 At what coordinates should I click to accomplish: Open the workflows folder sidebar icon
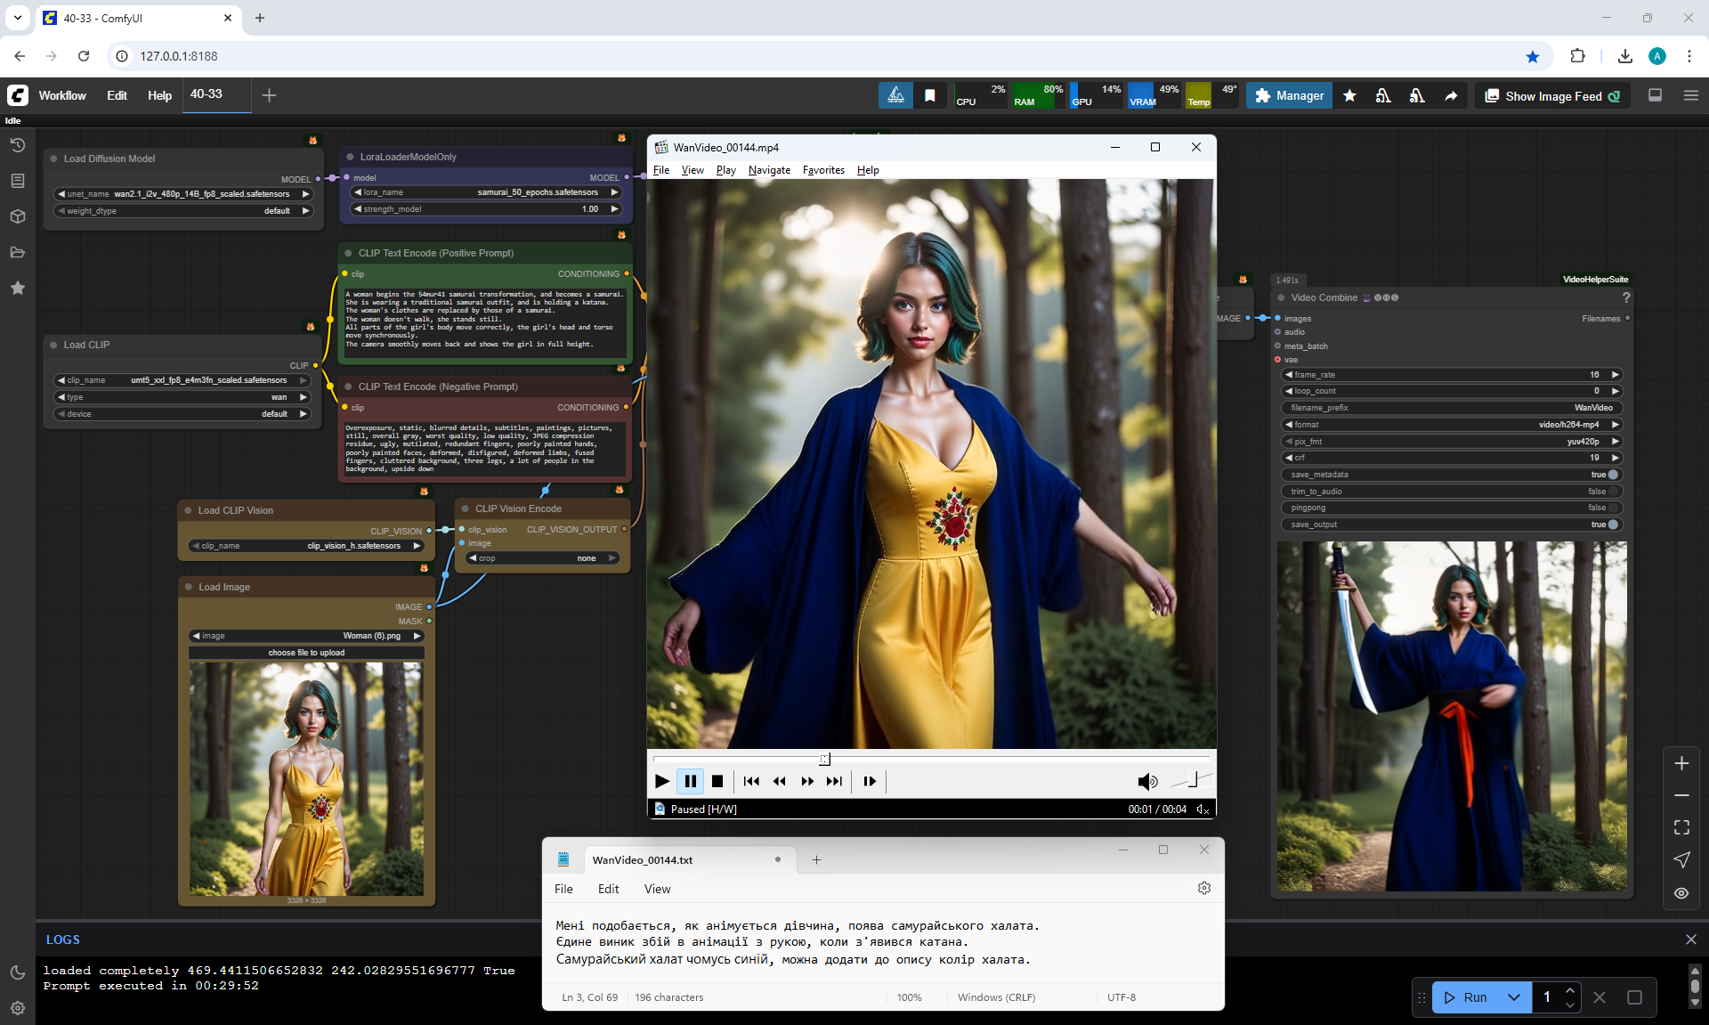click(18, 252)
